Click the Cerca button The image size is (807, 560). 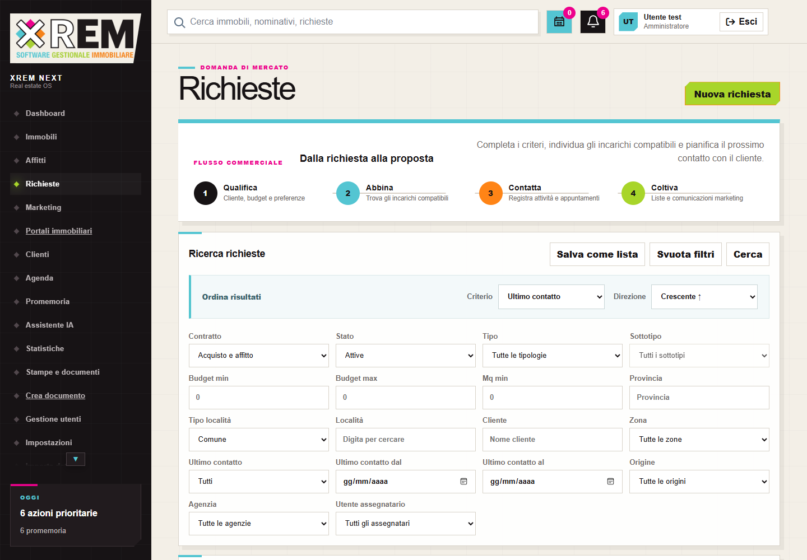(x=748, y=254)
